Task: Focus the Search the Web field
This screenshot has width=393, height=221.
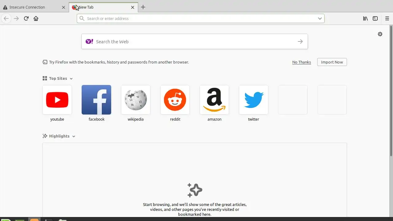Action: click(x=195, y=41)
